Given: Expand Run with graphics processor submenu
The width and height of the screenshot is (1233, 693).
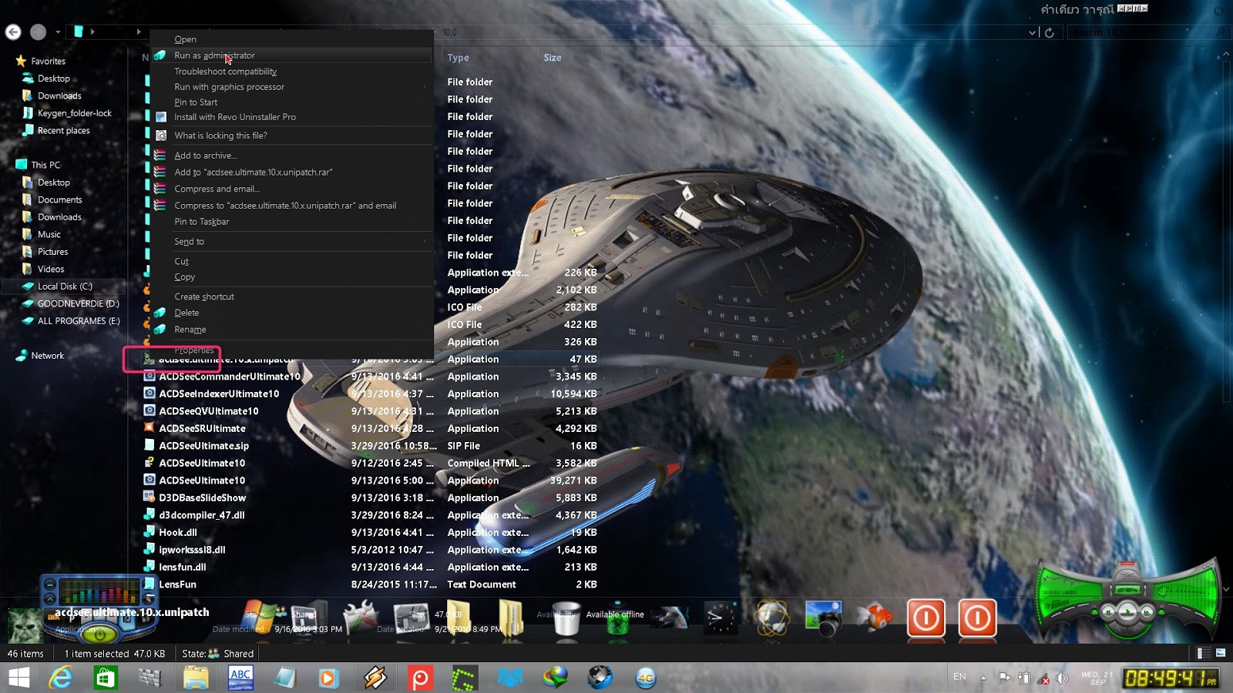Looking at the screenshot, I should point(291,87).
